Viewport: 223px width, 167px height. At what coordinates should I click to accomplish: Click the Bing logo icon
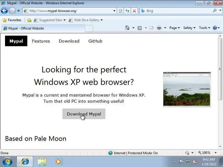point(143,11)
